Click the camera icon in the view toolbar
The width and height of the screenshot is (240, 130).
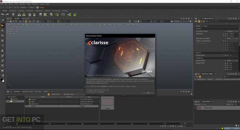tap(172, 22)
